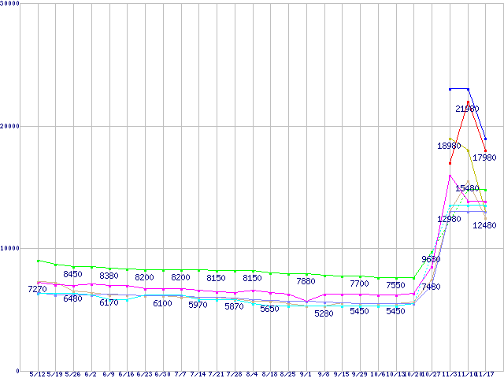504x378 pixels.
Task: Select the 15480 data label
Action: [x=467, y=188]
